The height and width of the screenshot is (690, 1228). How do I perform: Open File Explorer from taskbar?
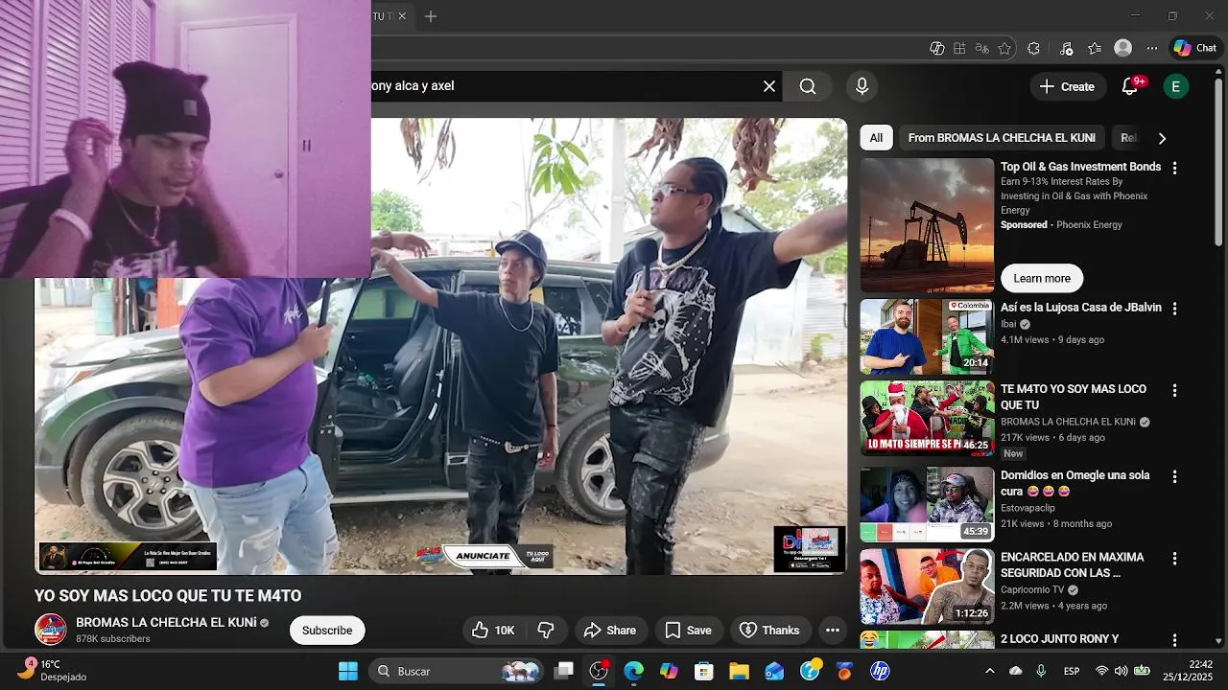point(739,671)
